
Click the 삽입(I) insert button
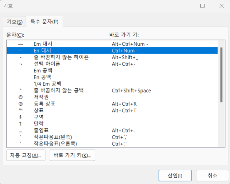(x=175, y=176)
